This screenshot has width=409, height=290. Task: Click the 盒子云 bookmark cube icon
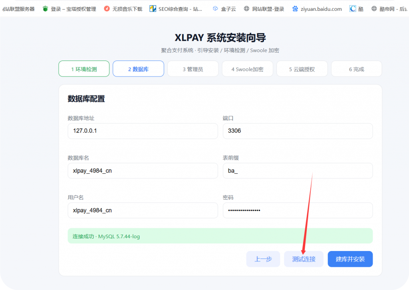coord(215,9)
